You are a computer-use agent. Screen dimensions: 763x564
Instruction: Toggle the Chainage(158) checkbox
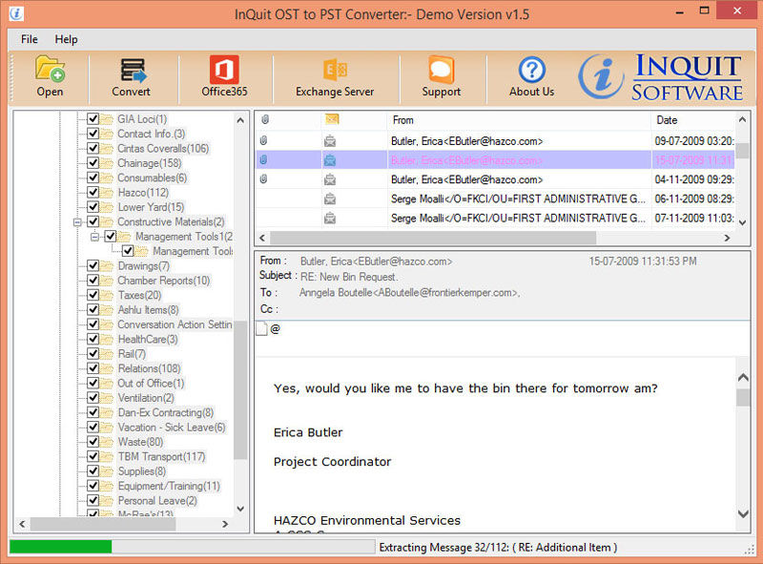click(x=93, y=162)
